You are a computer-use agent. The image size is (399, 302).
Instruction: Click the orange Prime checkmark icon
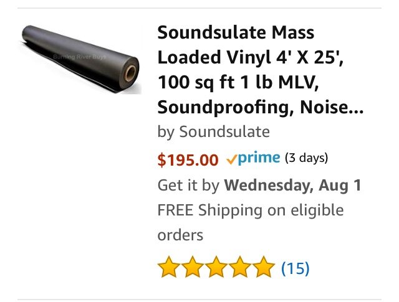(231, 159)
